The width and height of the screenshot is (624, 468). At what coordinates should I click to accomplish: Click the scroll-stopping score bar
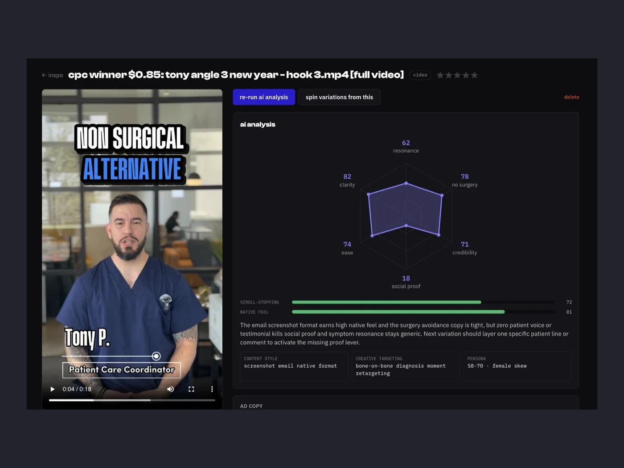tap(423, 302)
